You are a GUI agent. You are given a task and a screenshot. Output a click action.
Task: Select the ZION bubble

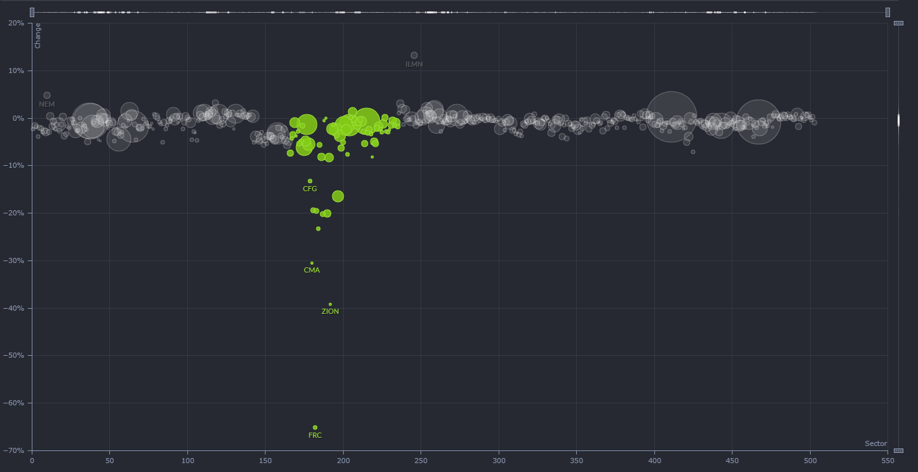pos(330,304)
